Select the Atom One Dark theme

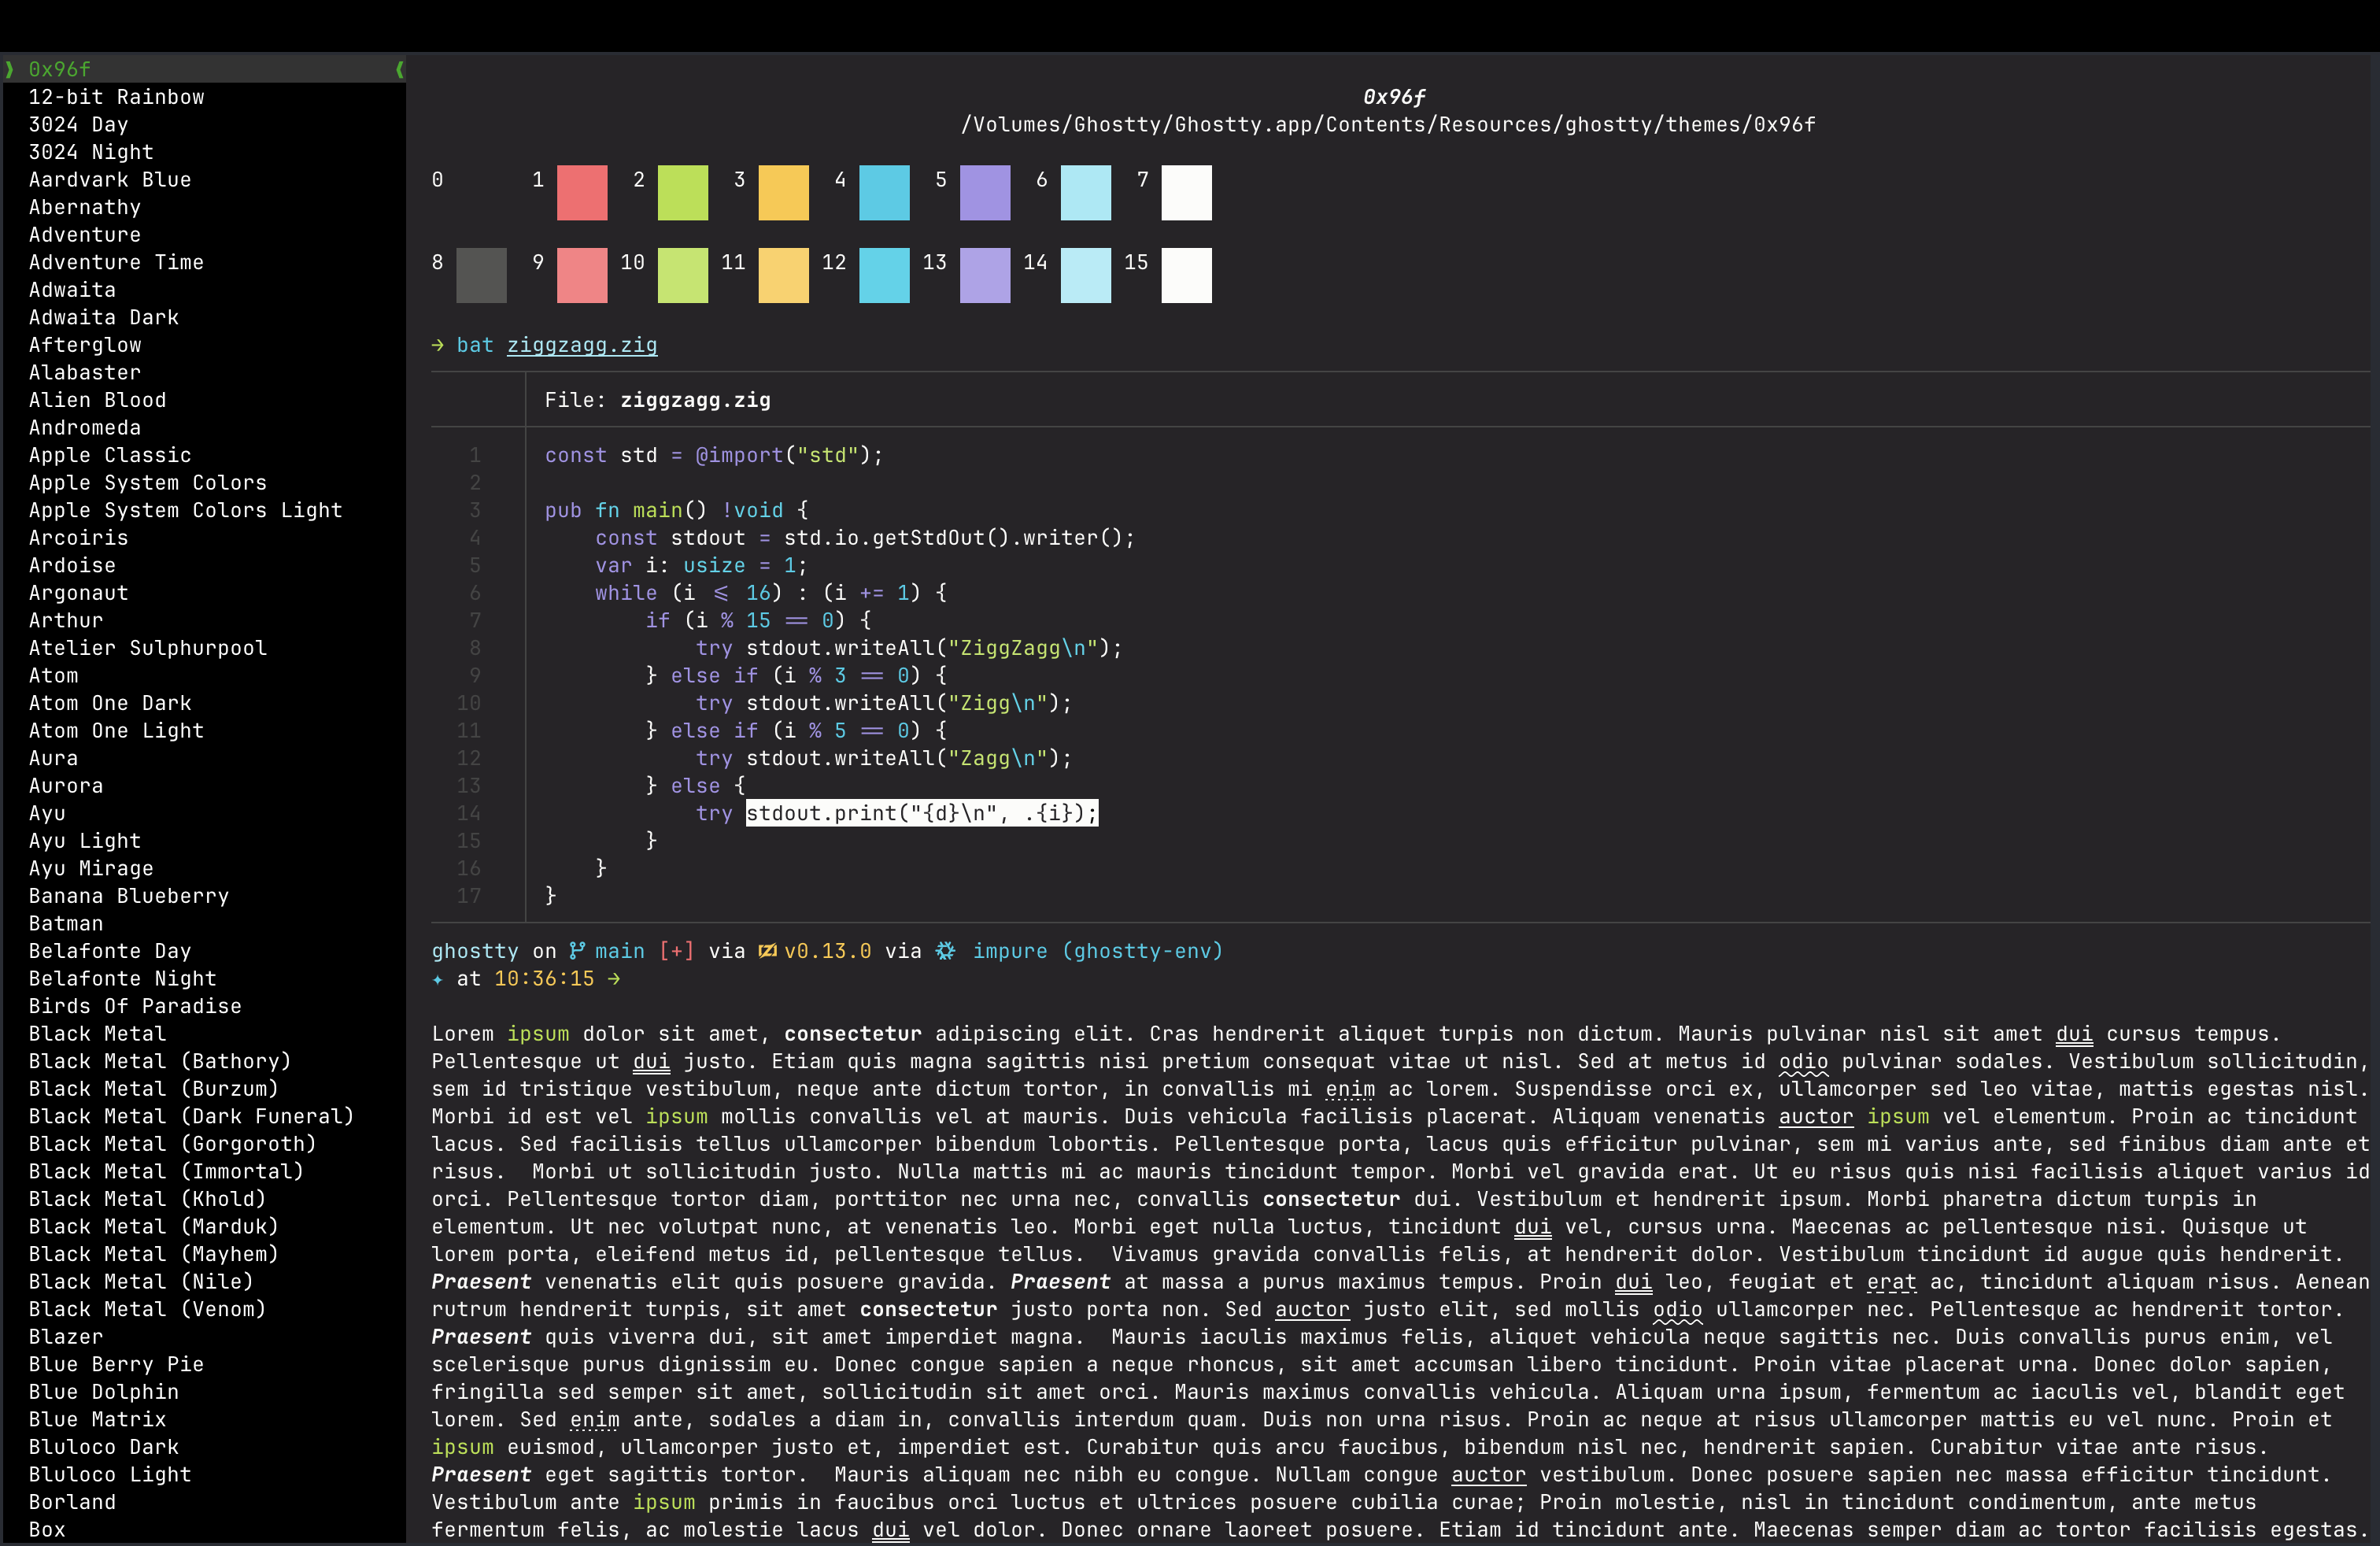[x=110, y=703]
